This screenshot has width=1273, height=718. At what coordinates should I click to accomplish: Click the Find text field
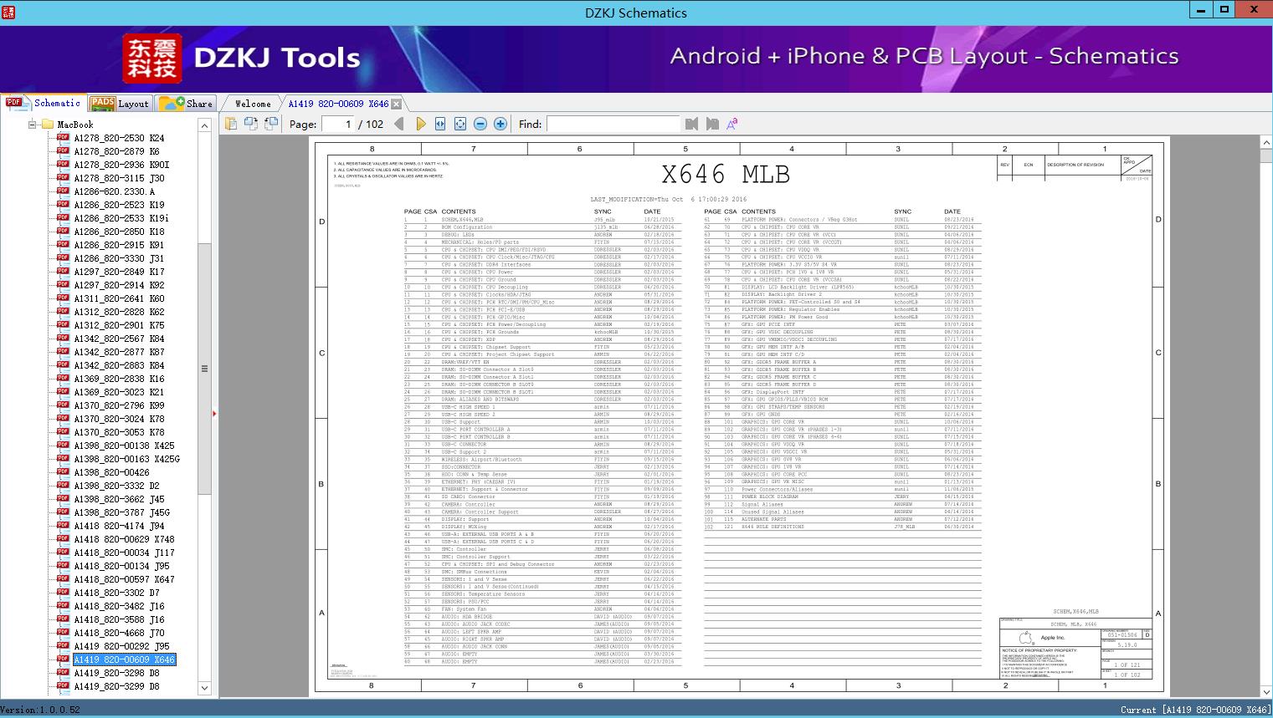point(613,124)
